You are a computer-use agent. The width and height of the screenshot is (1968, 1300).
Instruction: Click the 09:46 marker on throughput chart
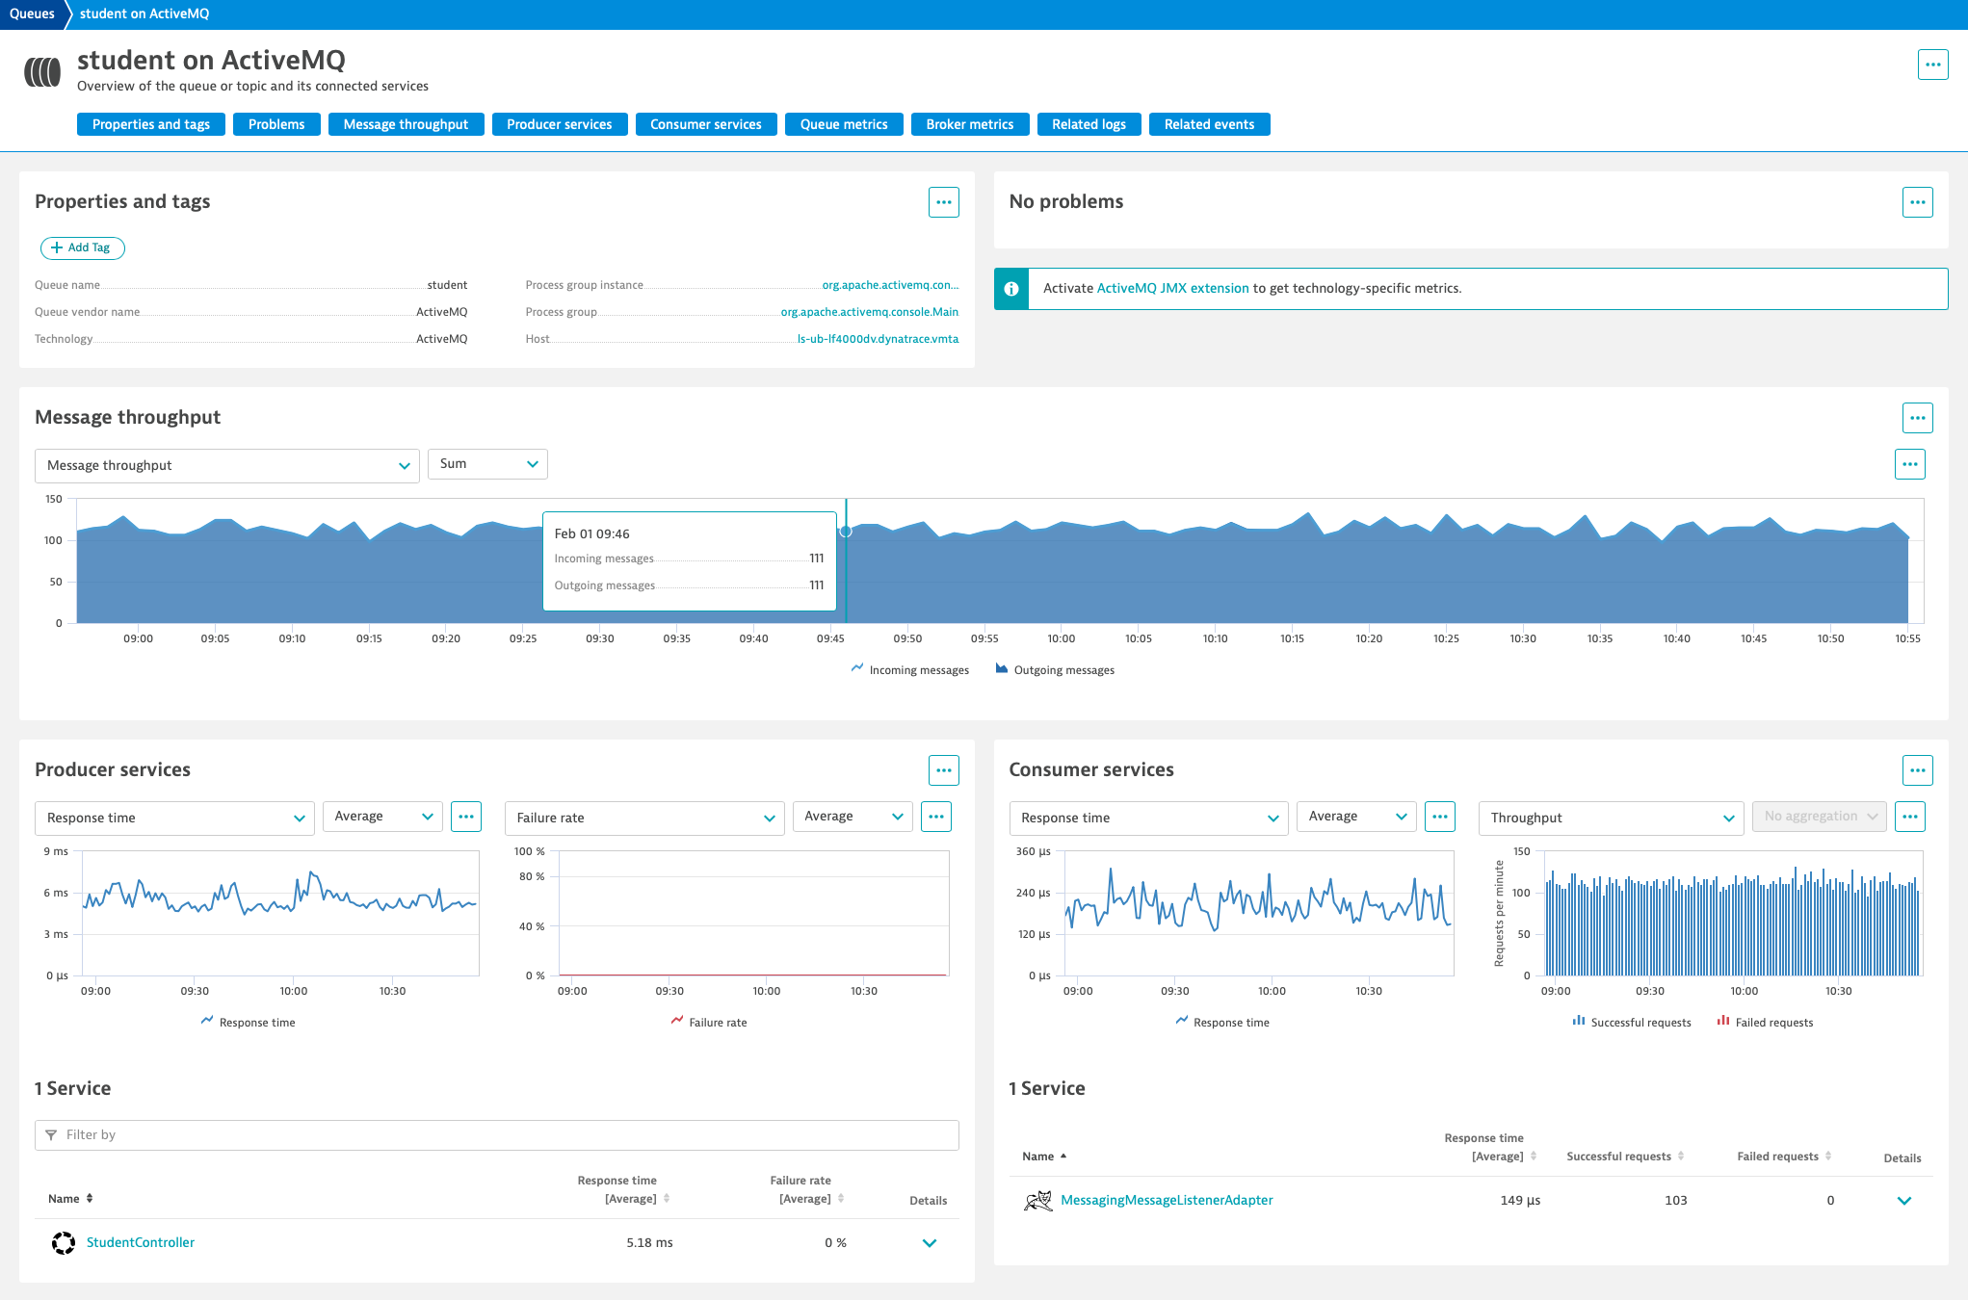coord(846,532)
